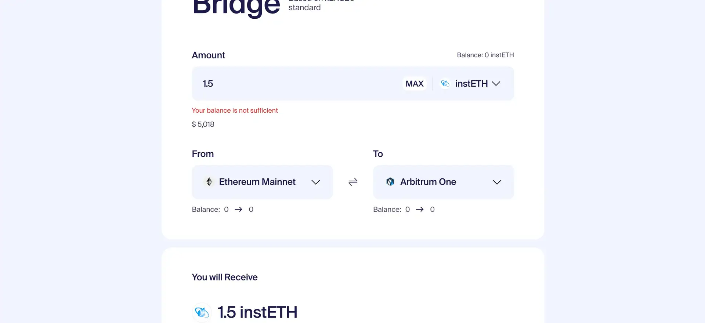Click the arrow under To balance
Image resolution: width=705 pixels, height=323 pixels.
coord(420,209)
